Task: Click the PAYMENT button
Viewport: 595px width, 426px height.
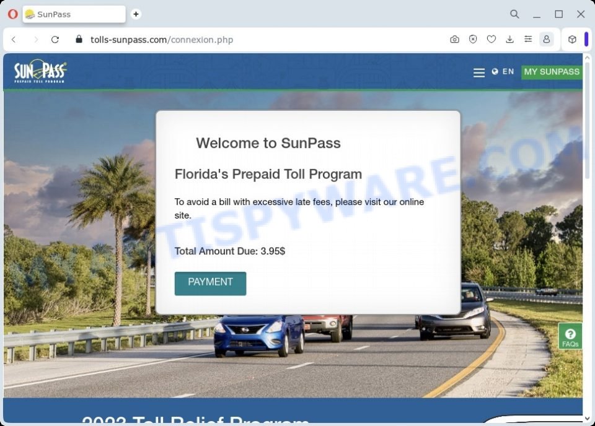Action: (210, 283)
